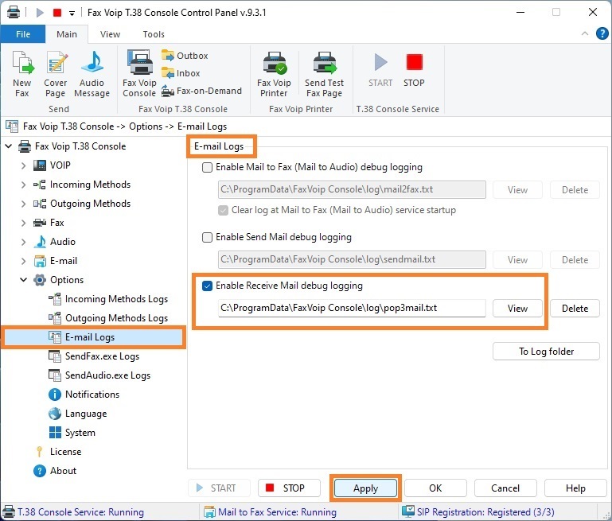This screenshot has width=612, height=521.
Task: Click SIP Registration status
Action: [x=478, y=512]
